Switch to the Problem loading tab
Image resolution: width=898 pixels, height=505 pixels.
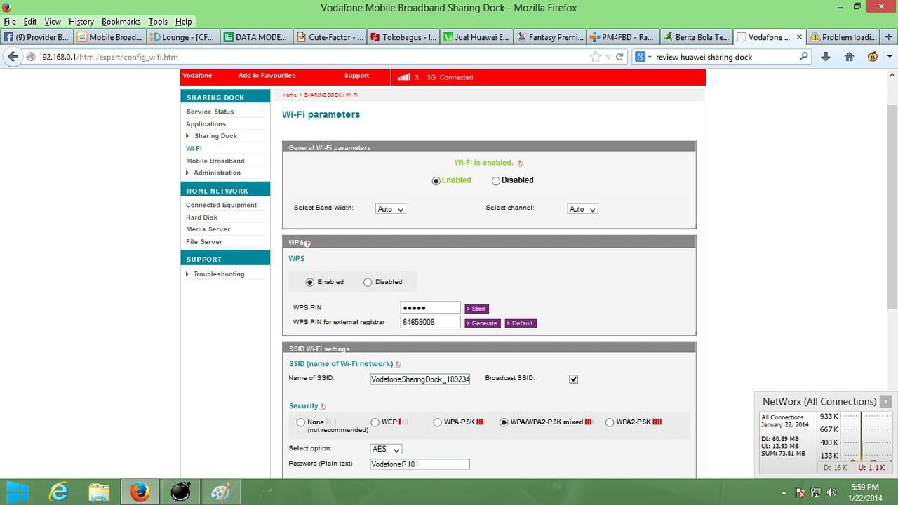point(843,37)
